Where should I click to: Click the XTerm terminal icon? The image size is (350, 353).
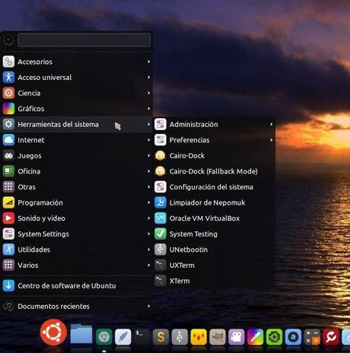[x=161, y=281]
